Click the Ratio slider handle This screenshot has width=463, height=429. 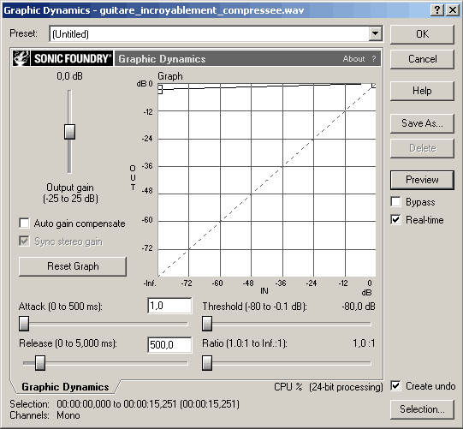click(207, 363)
